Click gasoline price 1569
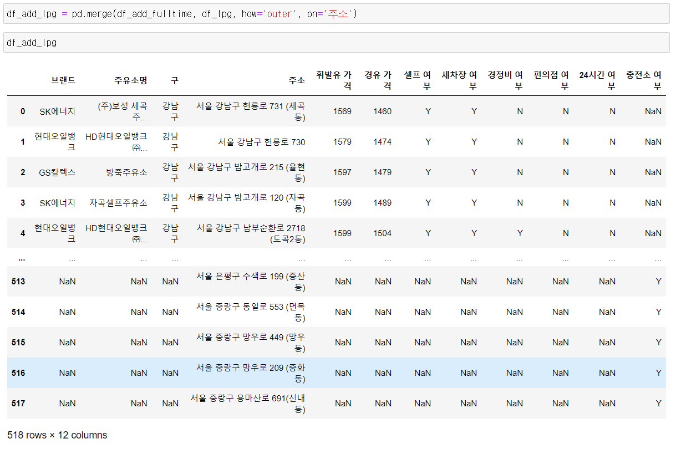 (342, 111)
